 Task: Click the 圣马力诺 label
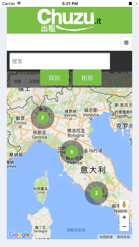(x=93, y=151)
